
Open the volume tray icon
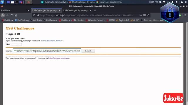pyautogui.click(x=168, y=2)
